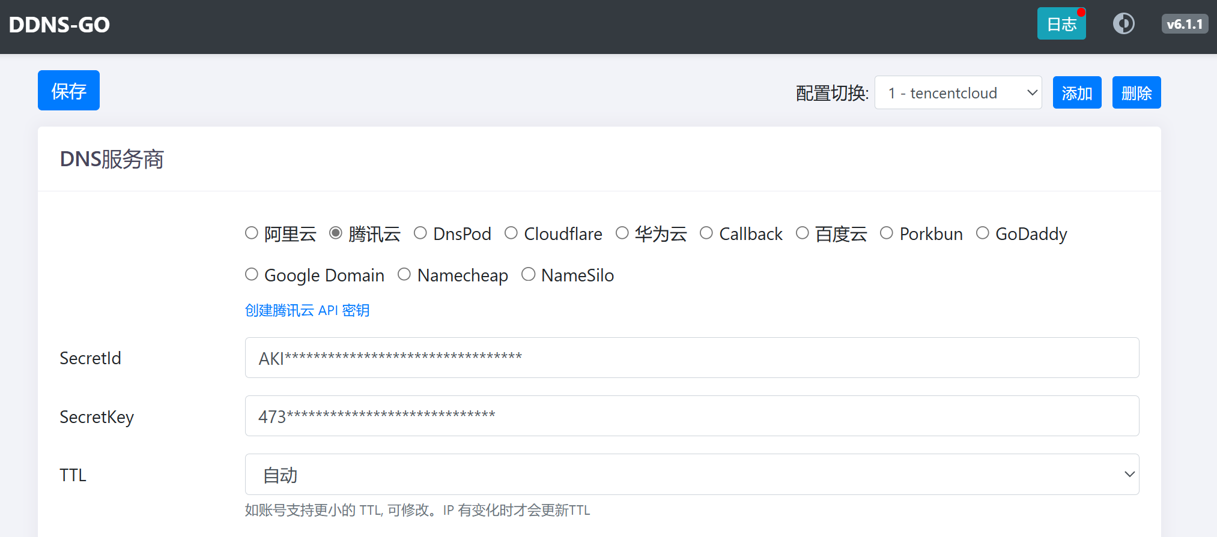Choose DnsPod as the DNS provider

(x=420, y=233)
